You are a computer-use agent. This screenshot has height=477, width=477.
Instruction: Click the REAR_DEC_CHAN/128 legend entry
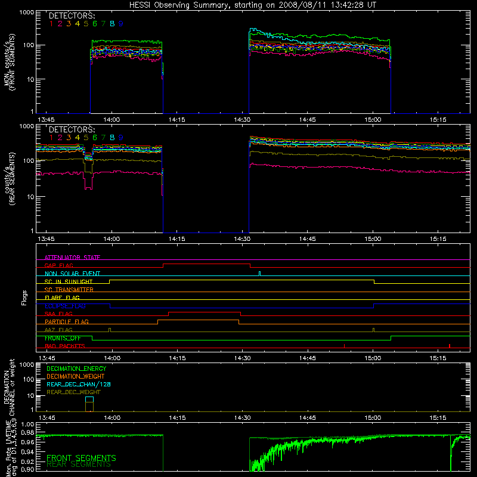pos(79,384)
